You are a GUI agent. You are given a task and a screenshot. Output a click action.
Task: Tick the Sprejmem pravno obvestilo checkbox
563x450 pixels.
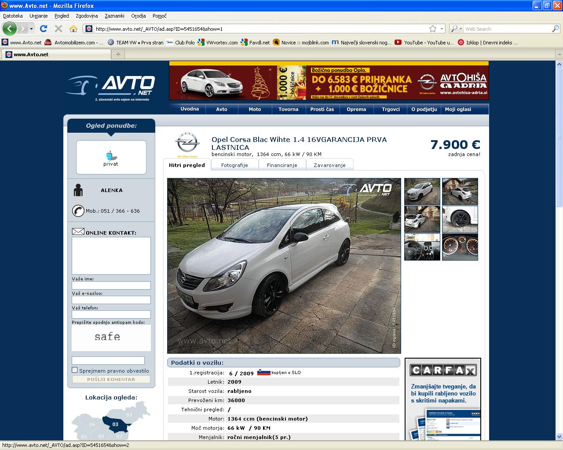pyautogui.click(x=75, y=370)
